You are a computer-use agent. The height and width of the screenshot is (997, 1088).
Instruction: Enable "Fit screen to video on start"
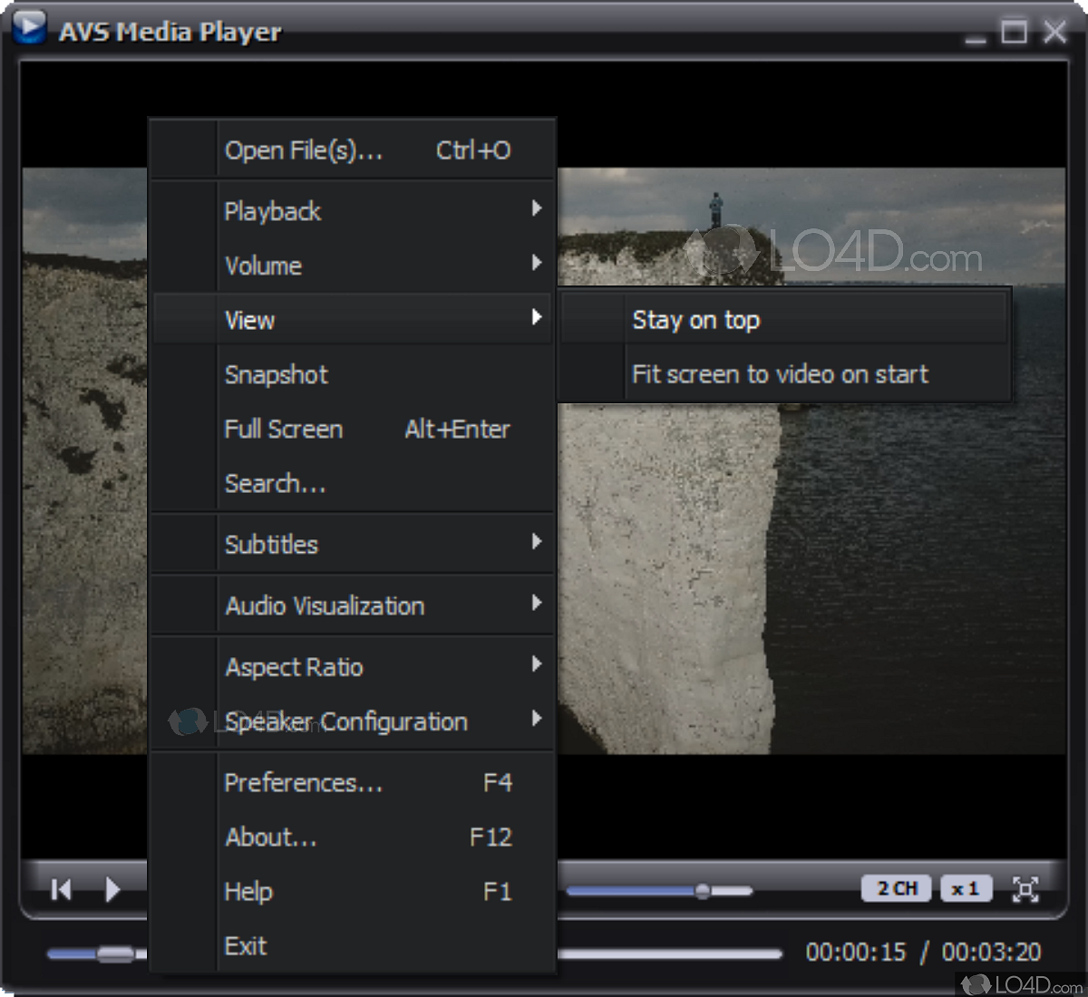[781, 374]
